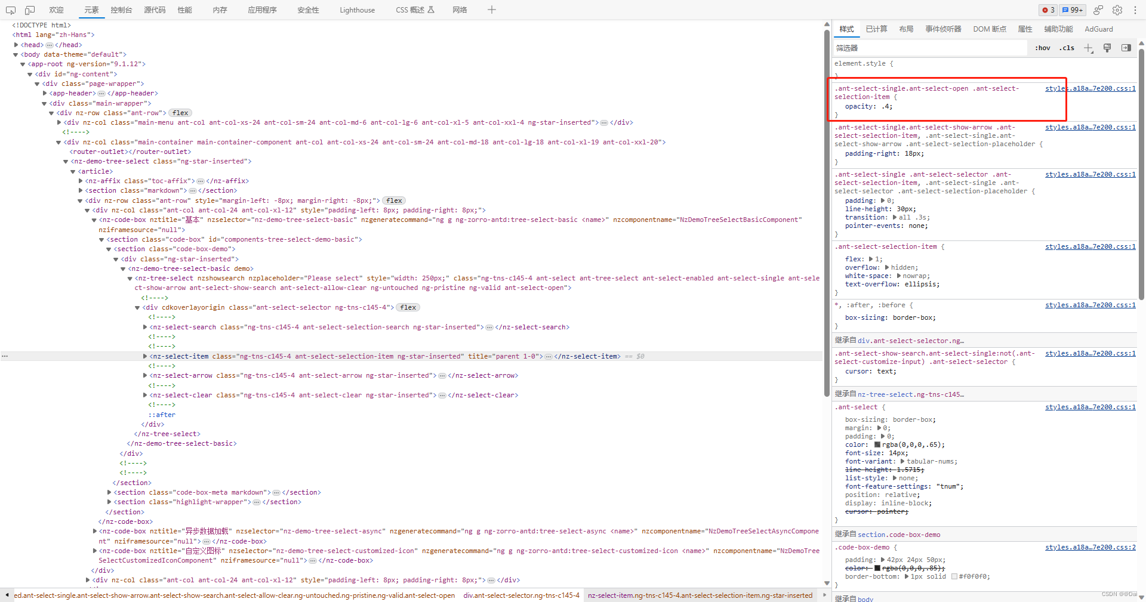
Task: Click the opacity: .4 declaration value
Action: [887, 106]
